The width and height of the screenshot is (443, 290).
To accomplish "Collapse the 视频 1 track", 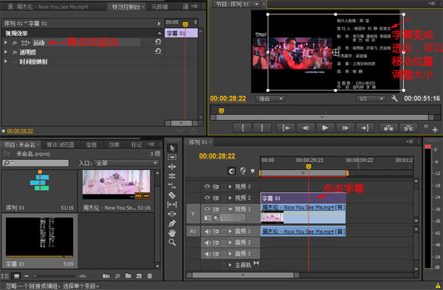I will click(x=230, y=209).
